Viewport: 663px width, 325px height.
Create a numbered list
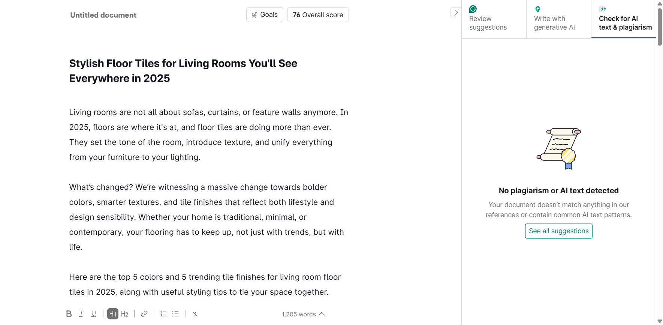163,314
